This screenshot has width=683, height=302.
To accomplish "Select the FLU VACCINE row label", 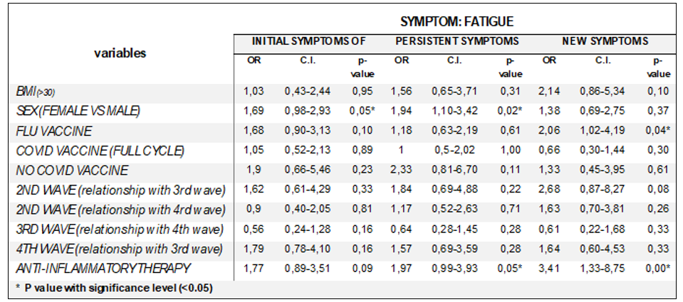I will click(54, 131).
